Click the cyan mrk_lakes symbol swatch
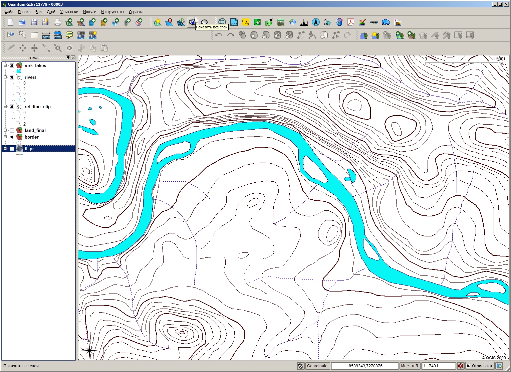Viewport: 511px width, 372px height. click(x=19, y=71)
